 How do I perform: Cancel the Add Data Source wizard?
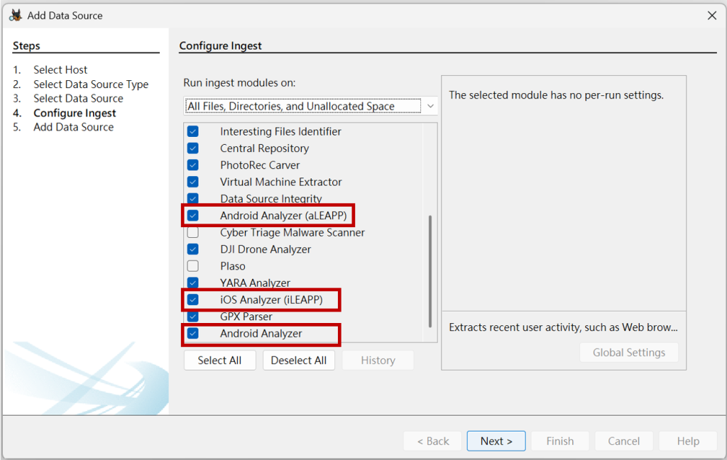pos(623,441)
